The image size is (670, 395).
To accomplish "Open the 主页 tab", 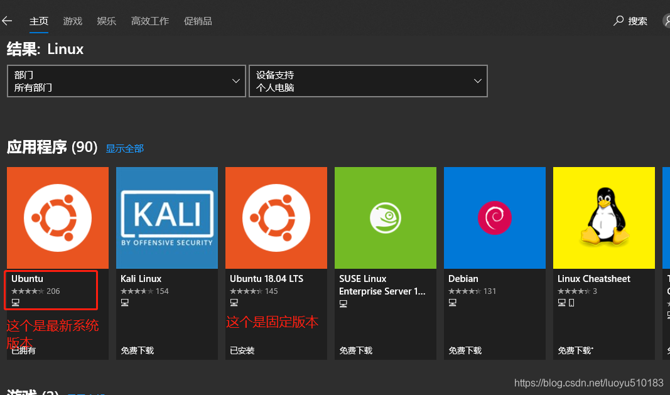I will (x=38, y=21).
